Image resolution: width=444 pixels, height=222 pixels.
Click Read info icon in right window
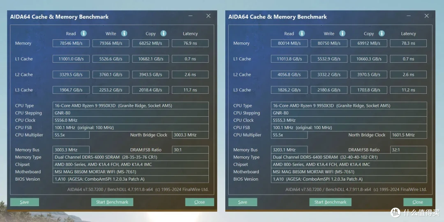pos(302,33)
